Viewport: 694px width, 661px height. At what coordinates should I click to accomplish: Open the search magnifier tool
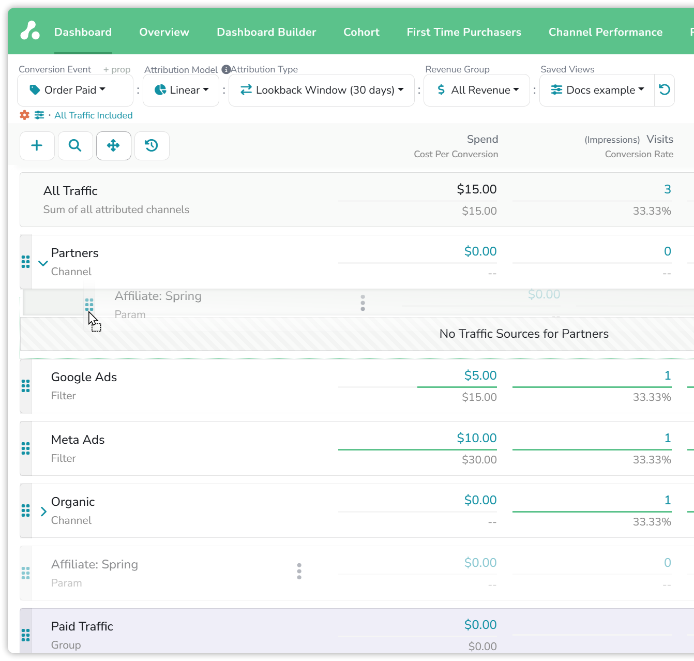click(x=76, y=146)
